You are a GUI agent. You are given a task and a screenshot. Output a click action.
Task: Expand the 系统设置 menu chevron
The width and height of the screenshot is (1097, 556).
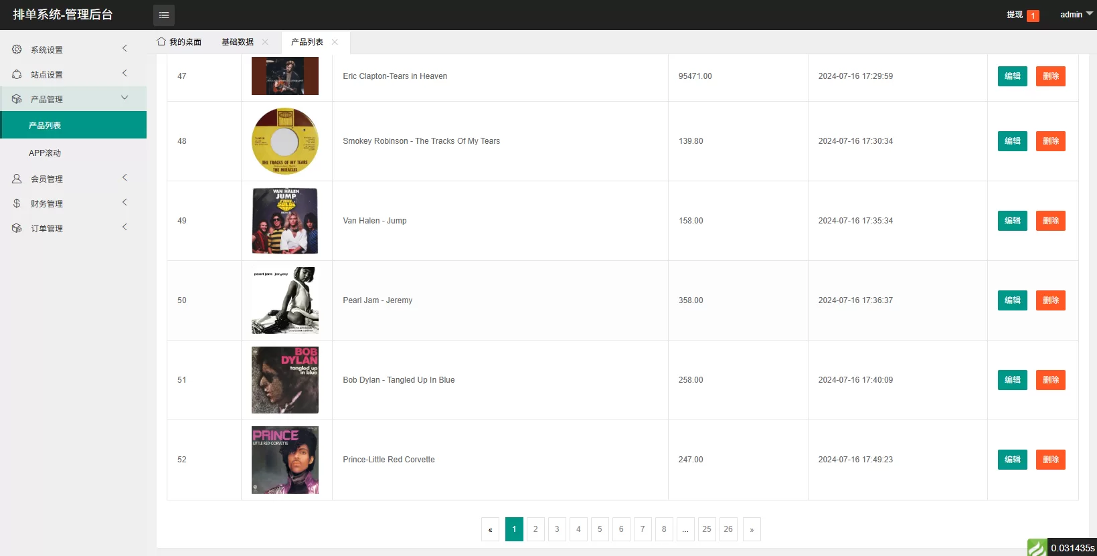124,48
